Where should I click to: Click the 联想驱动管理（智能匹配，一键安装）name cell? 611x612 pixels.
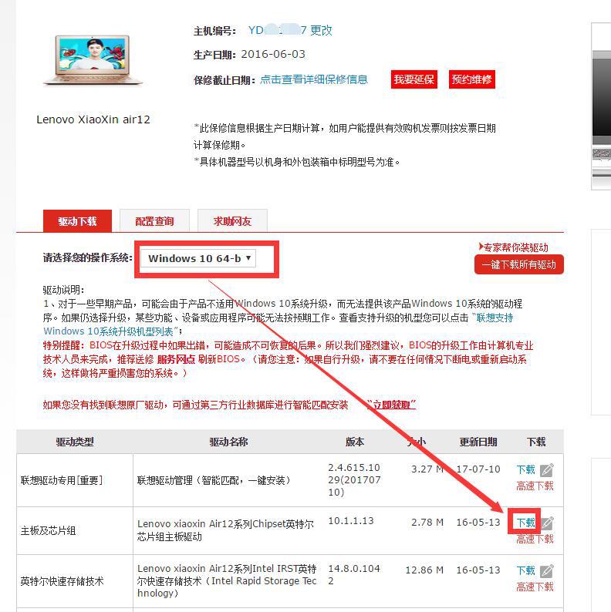pos(214,480)
